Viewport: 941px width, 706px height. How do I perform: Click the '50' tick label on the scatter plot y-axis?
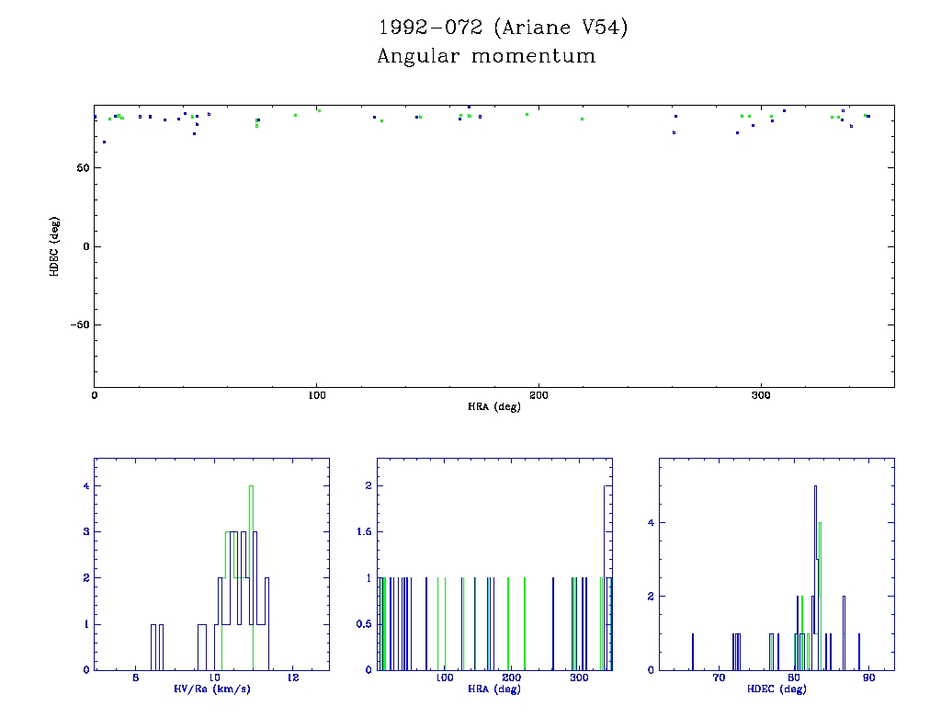tap(83, 168)
